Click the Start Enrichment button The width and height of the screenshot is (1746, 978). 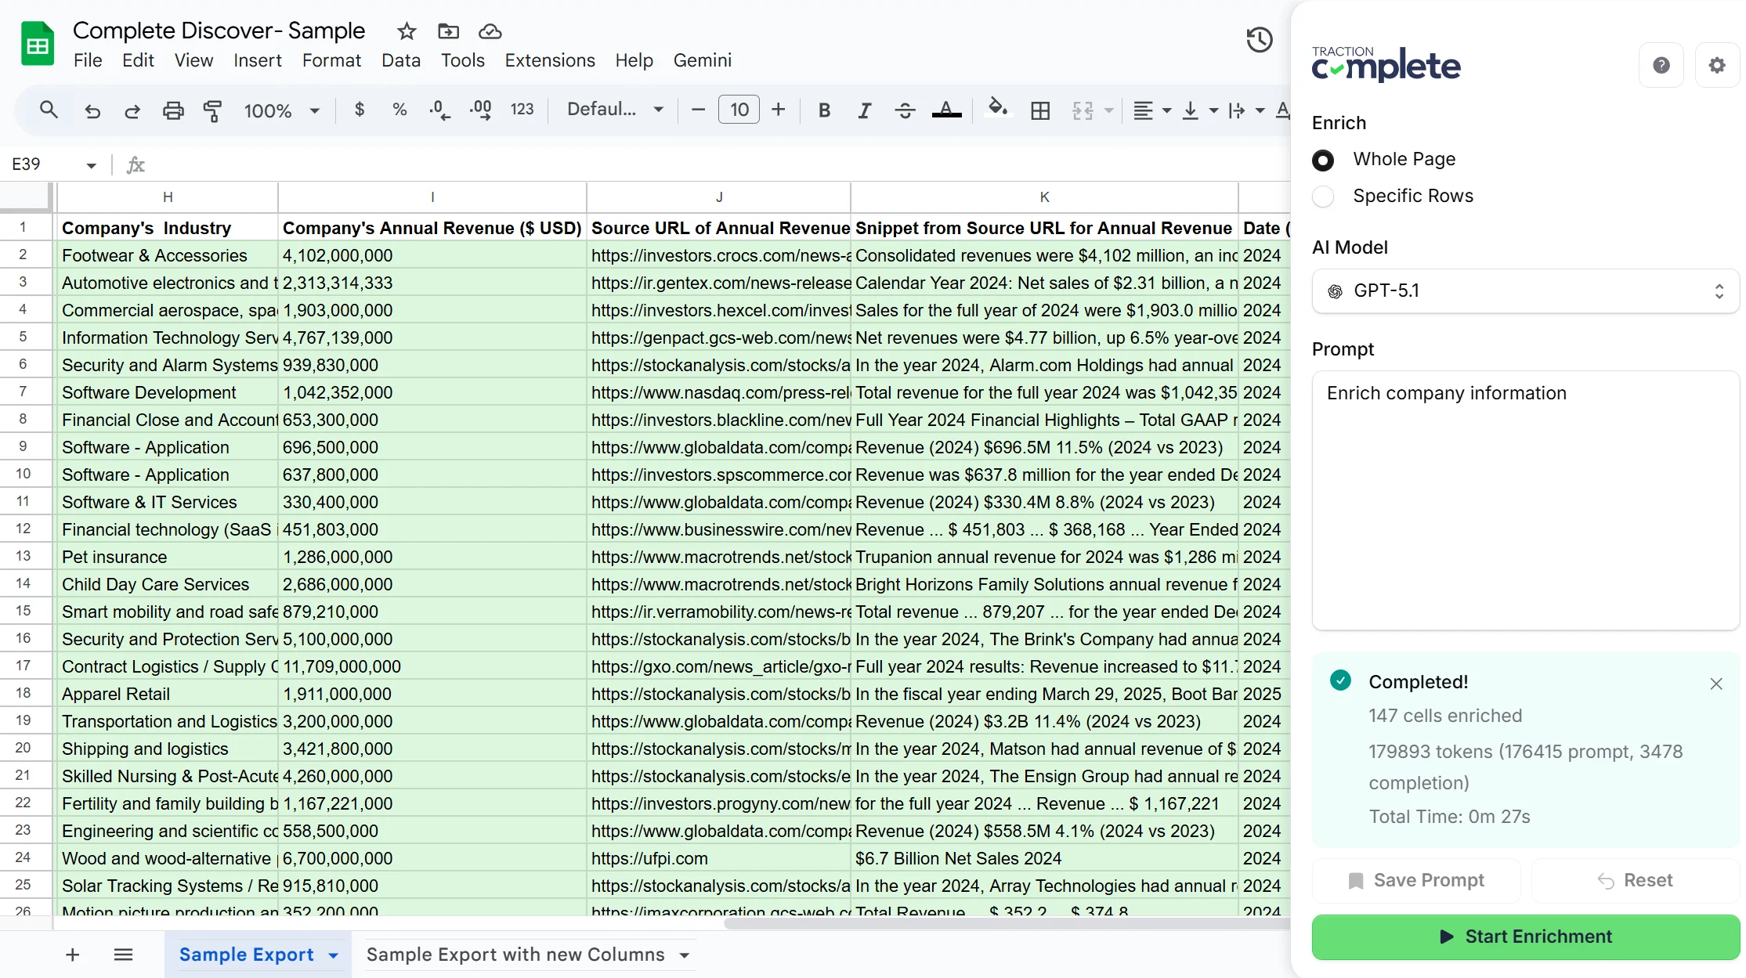pyautogui.click(x=1524, y=936)
